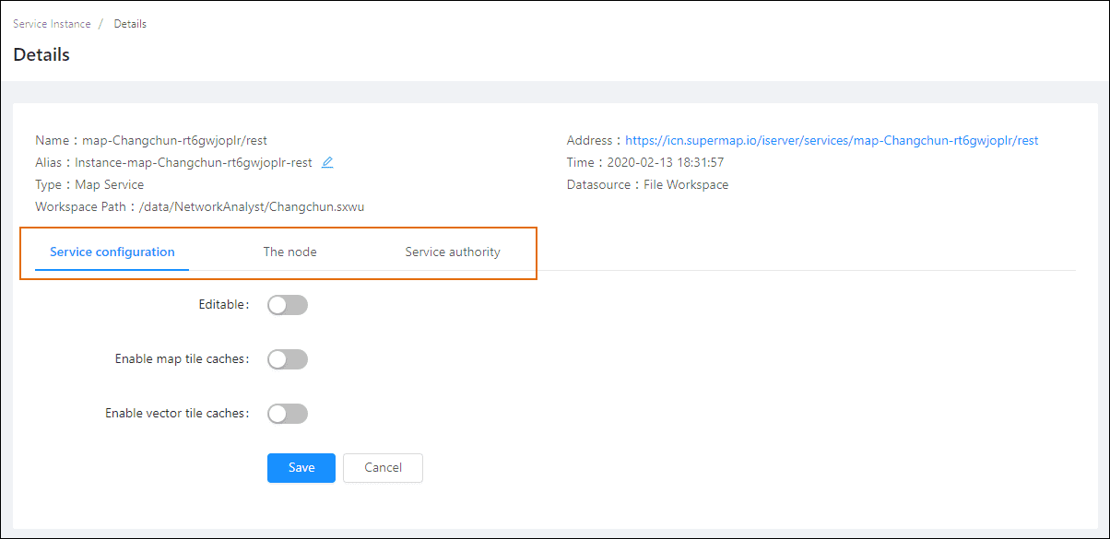Click the 'Editable:' label text
The image size is (1110, 539).
pos(224,305)
